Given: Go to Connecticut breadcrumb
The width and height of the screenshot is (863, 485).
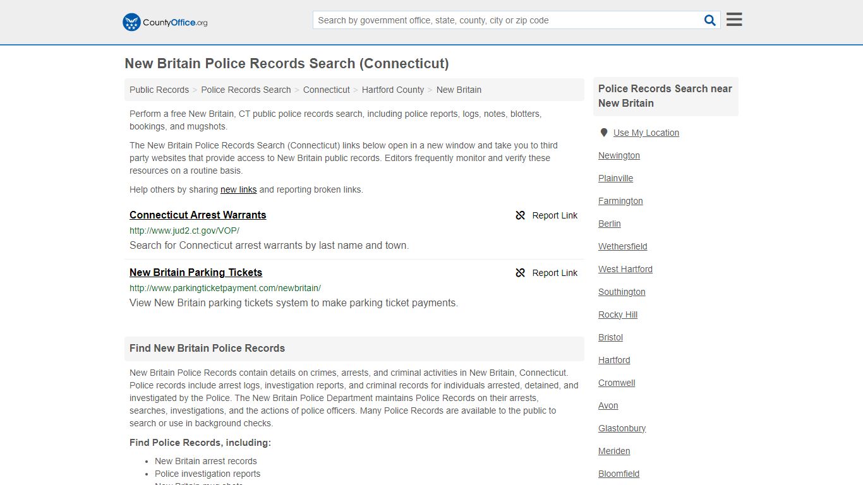Looking at the screenshot, I should pos(326,90).
